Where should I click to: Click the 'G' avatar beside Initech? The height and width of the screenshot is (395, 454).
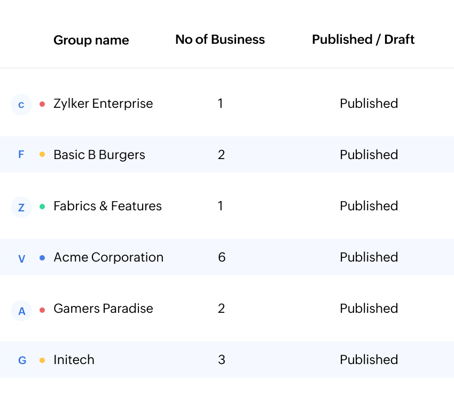tap(22, 360)
